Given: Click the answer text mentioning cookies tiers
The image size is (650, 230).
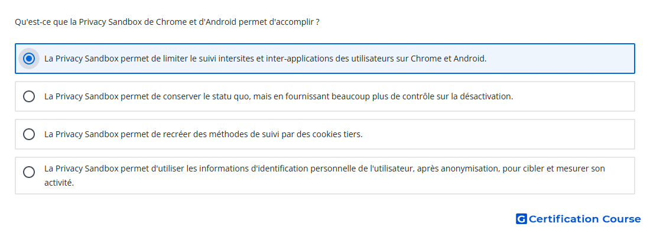Looking at the screenshot, I should [203, 134].
